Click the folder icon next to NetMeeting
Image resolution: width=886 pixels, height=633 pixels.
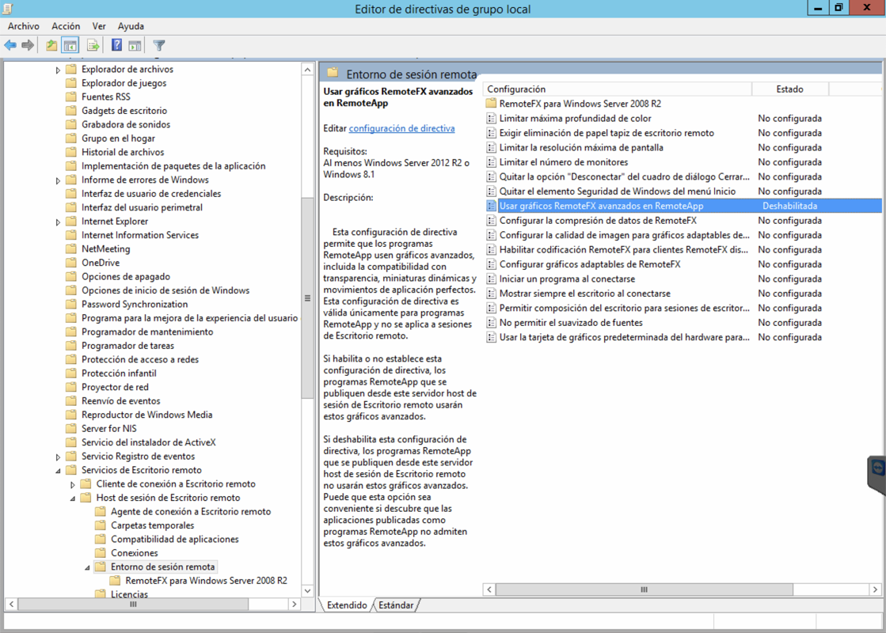pyautogui.click(x=71, y=248)
